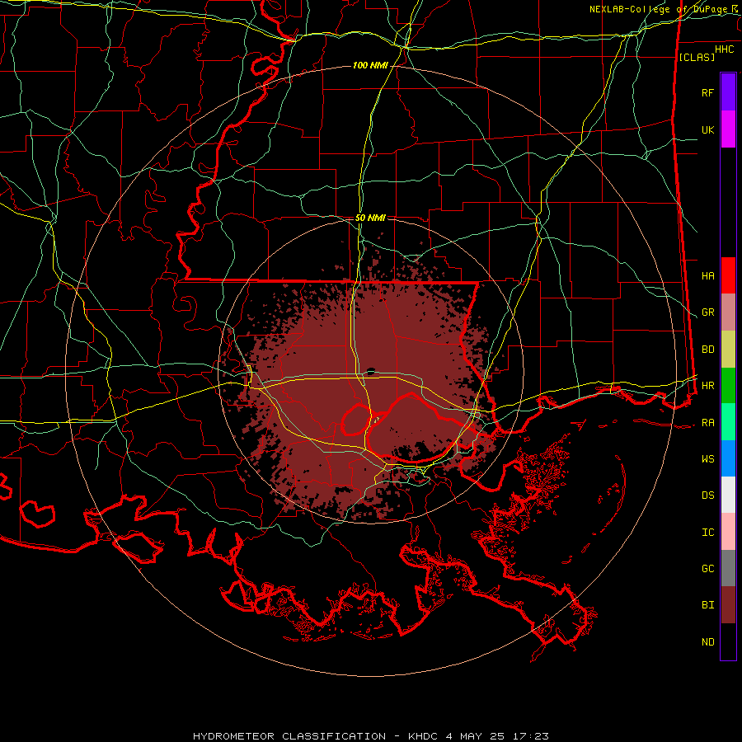Select the BI text label in legend

coord(707,605)
